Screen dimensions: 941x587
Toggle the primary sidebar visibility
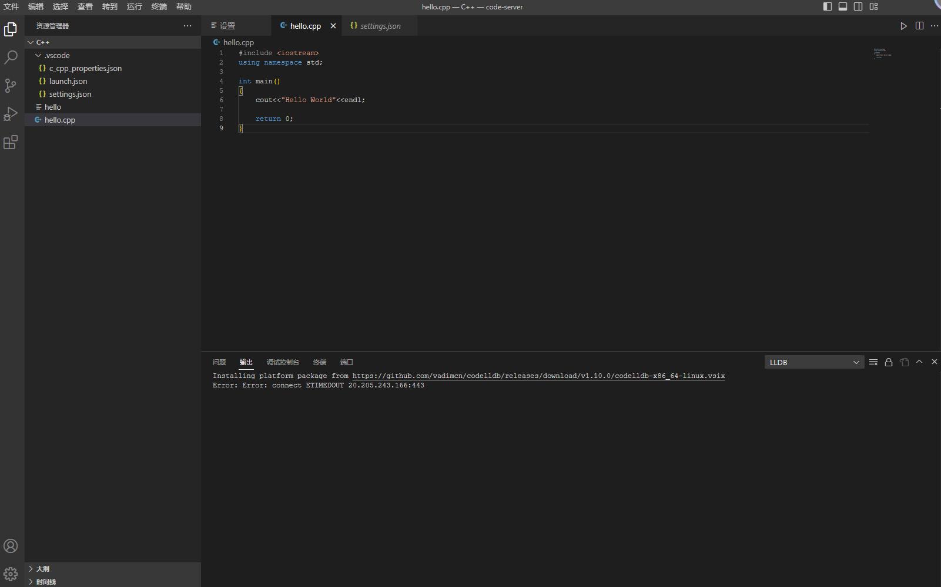pyautogui.click(x=827, y=6)
